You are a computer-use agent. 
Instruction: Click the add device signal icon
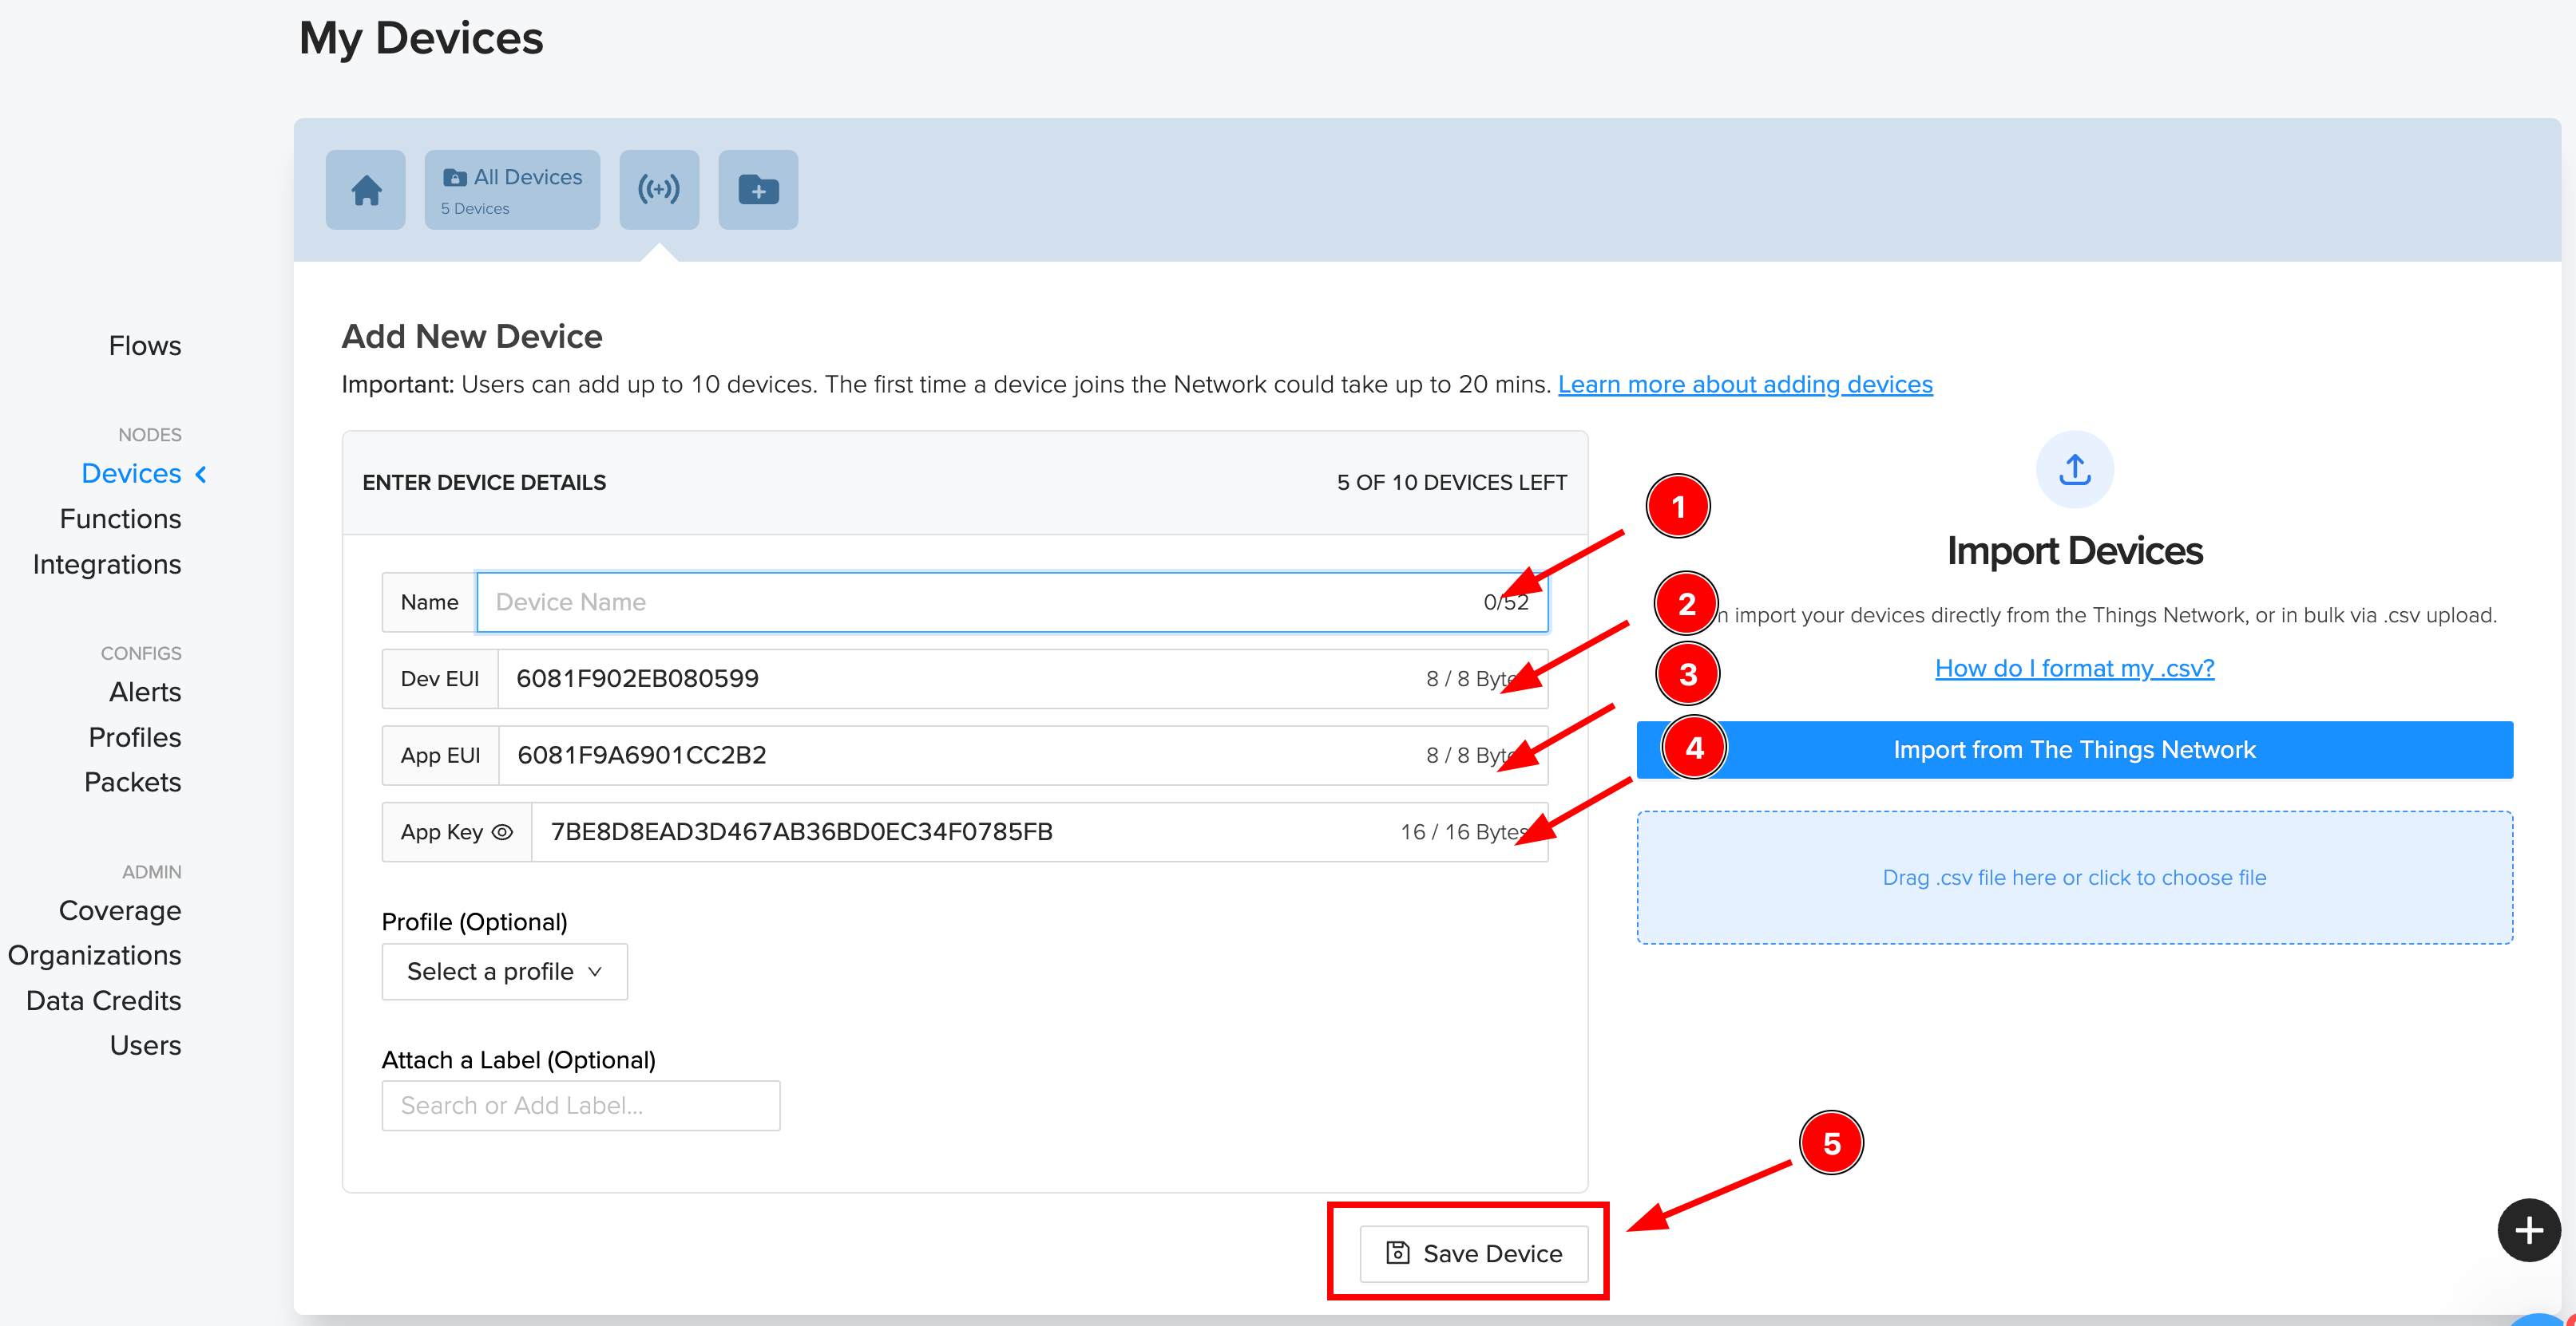tap(658, 190)
